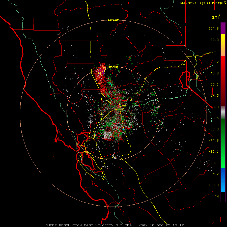
Task: Pick the red segment of the color bar
Action: (223, 81)
